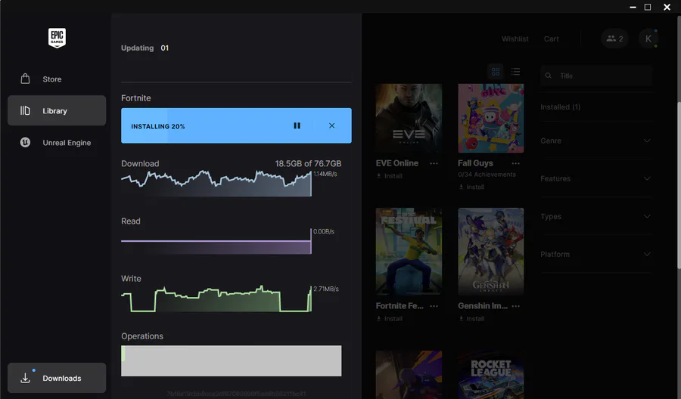681x399 pixels.
Task: Open the Rocket League cover thumbnail
Action: 491,375
